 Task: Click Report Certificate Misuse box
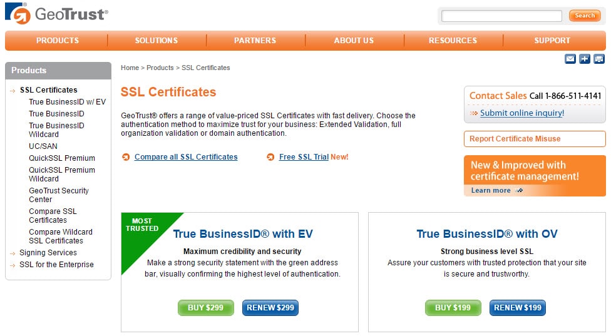tap(534, 139)
